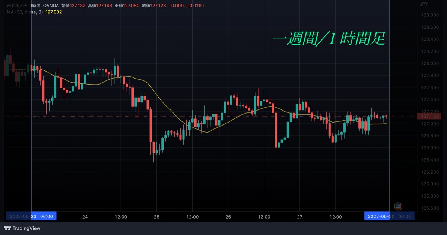
Task: Click the 27 date label on time axis
Action: tap(300, 217)
